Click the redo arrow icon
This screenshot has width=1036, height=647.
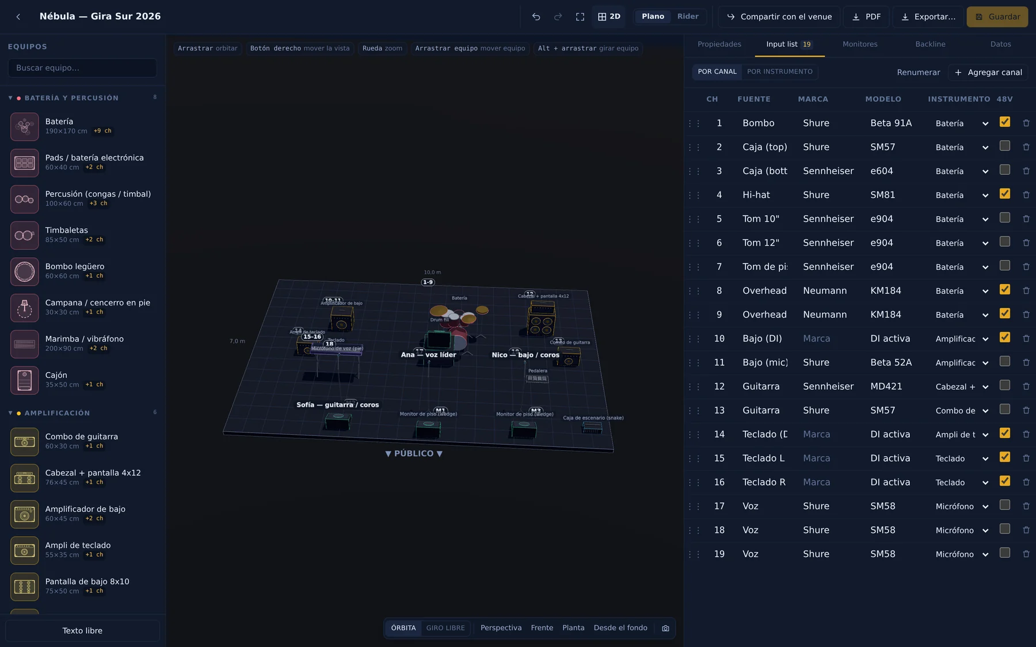(x=558, y=17)
